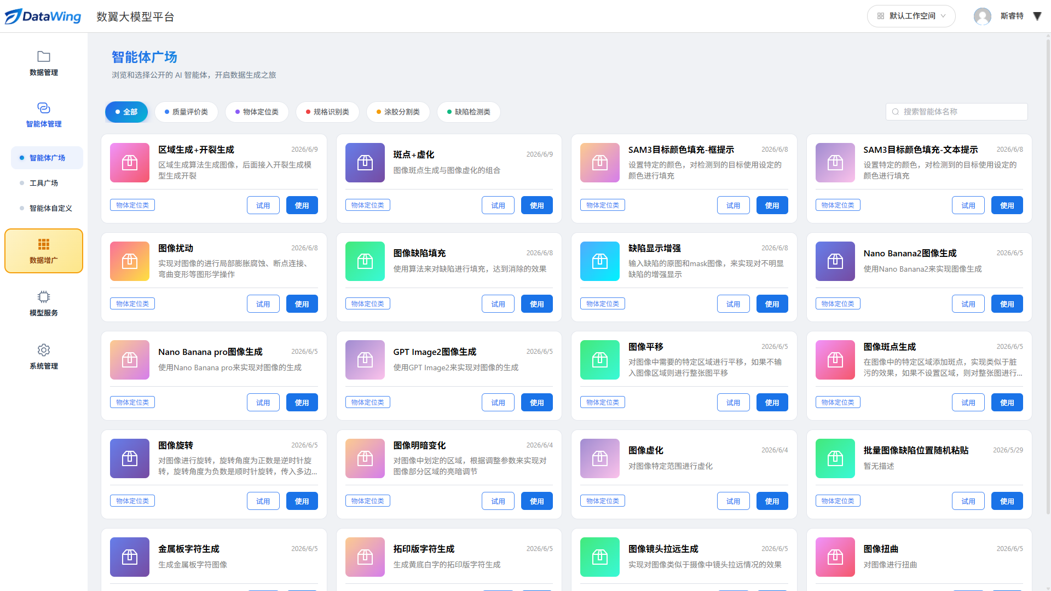Click SAM3目标颜色填充-框提示 card icon
Viewport: 1051px width, 591px height.
coord(600,163)
